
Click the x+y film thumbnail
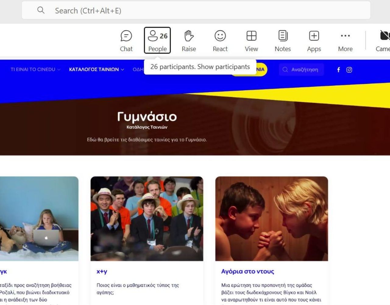[x=147, y=218]
